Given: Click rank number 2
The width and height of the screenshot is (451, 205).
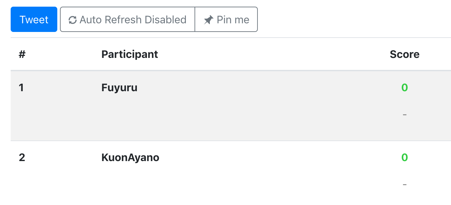Looking at the screenshot, I should (x=22, y=157).
